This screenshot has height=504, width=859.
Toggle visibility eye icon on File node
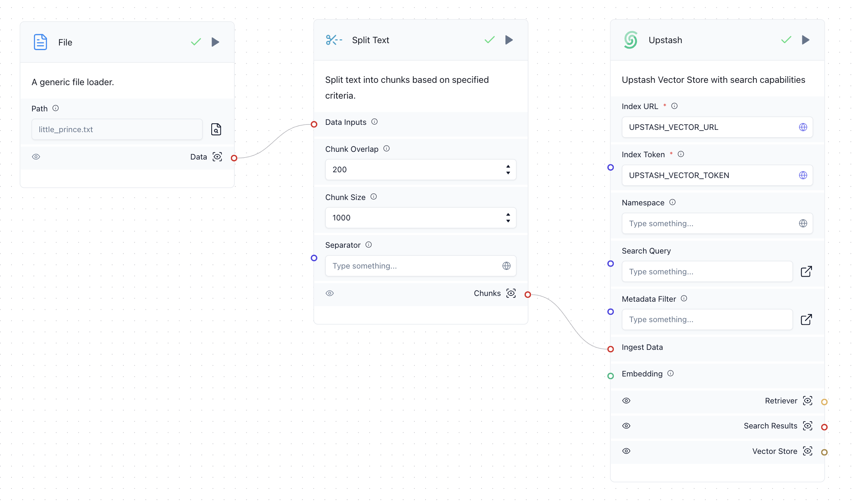[x=36, y=156]
